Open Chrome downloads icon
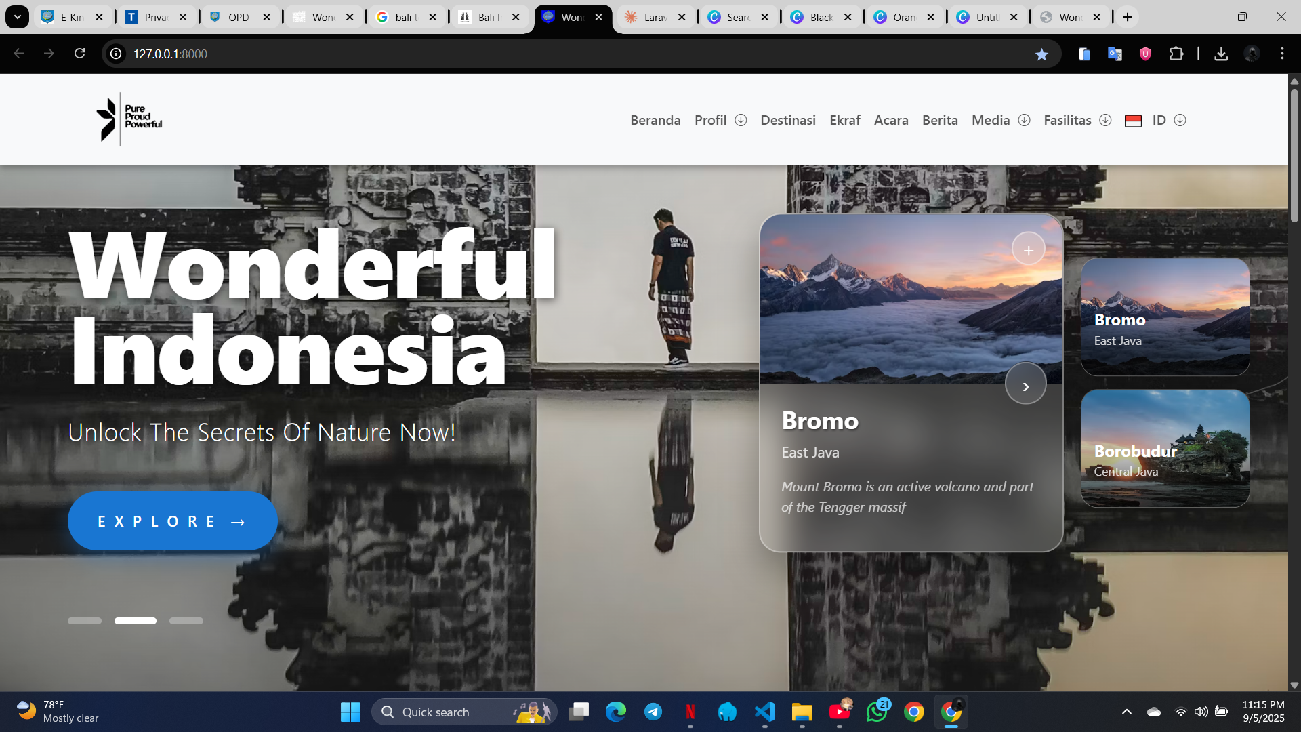 pyautogui.click(x=1221, y=54)
